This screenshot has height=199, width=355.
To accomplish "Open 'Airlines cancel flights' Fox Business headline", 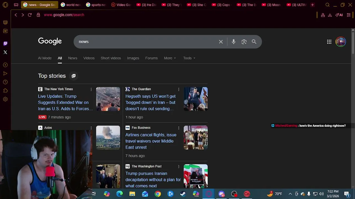I will pos(151,141).
